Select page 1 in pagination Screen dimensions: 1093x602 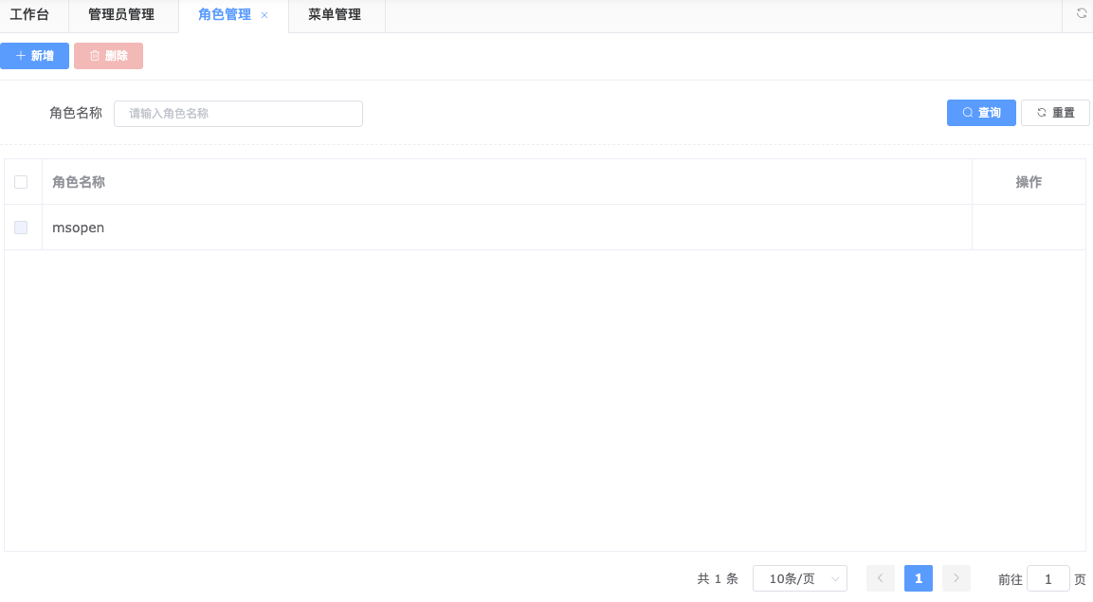(x=918, y=578)
